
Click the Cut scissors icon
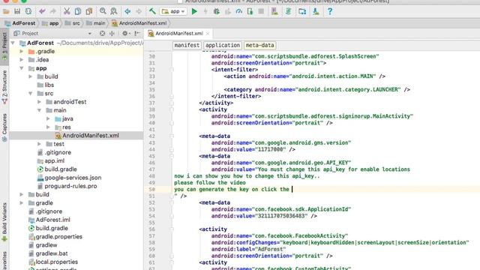pos(67,12)
